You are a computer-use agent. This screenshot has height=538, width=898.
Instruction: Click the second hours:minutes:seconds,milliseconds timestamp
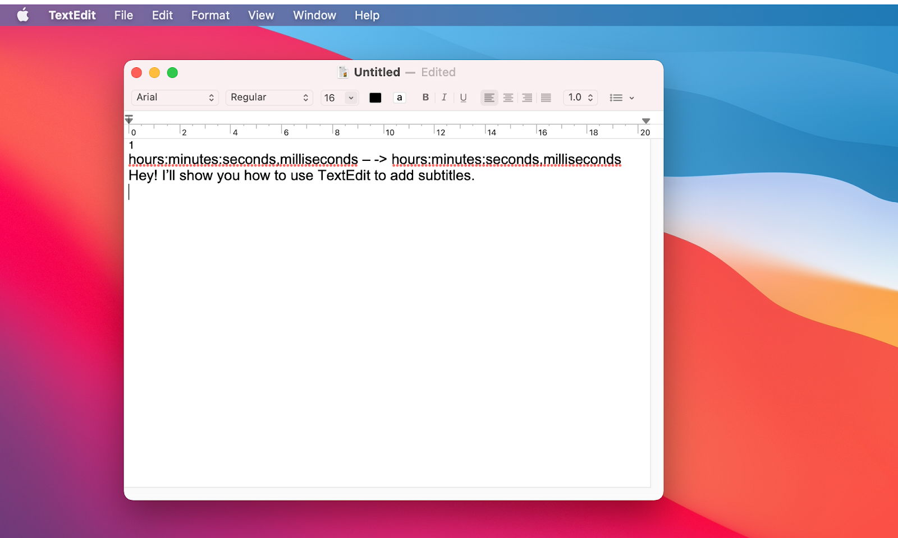click(x=506, y=160)
